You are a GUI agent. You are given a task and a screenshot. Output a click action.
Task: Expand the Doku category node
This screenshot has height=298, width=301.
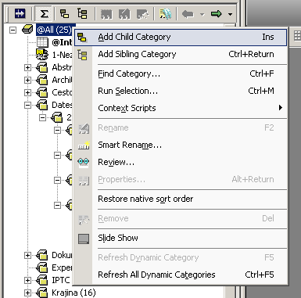27,255
